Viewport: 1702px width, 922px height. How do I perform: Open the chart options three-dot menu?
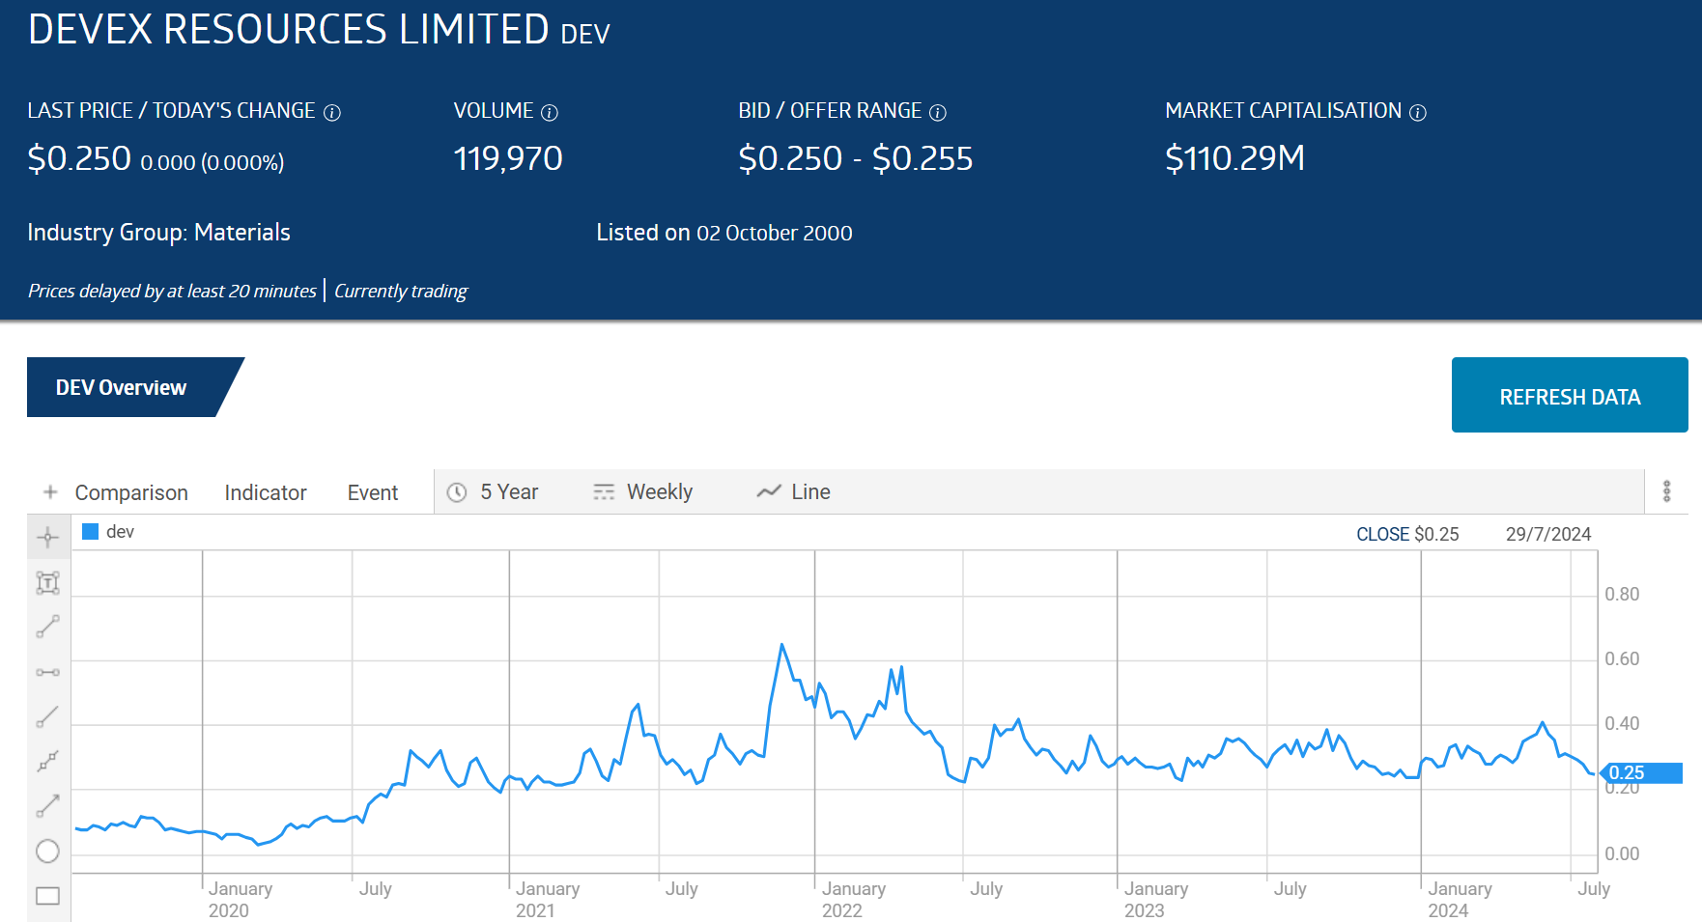tap(1666, 491)
